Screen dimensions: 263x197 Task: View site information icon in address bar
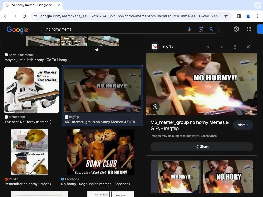point(35,16)
